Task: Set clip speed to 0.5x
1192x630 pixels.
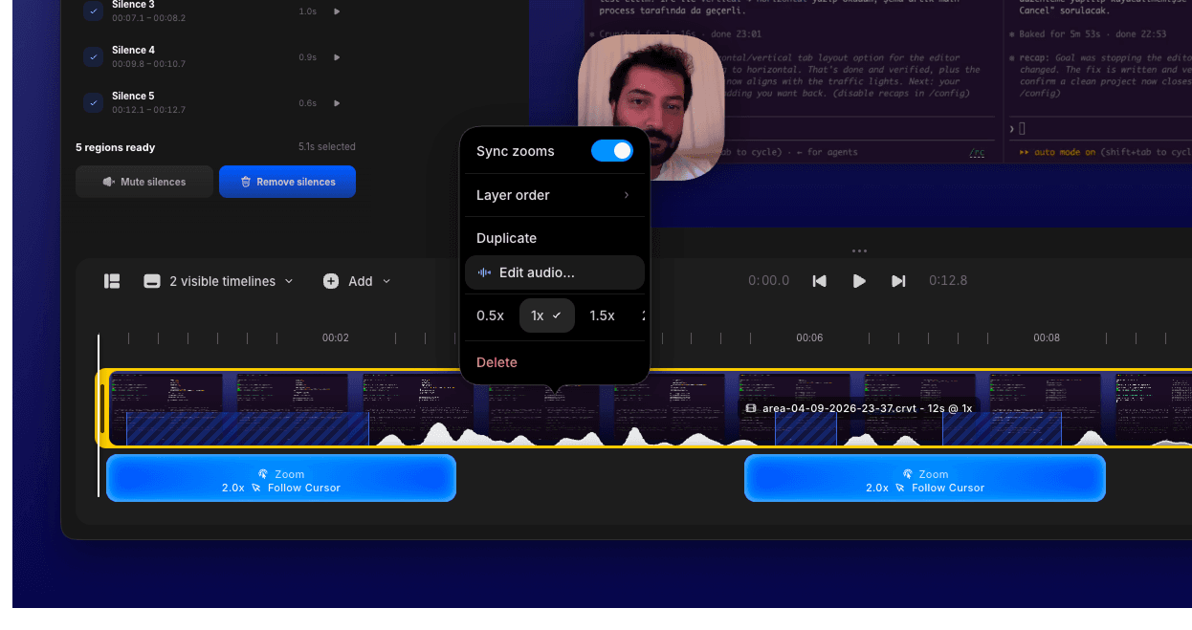Action: click(490, 315)
